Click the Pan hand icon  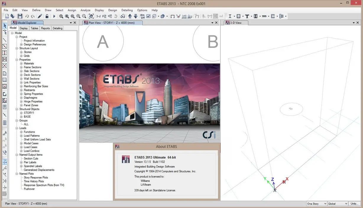point(91,16)
